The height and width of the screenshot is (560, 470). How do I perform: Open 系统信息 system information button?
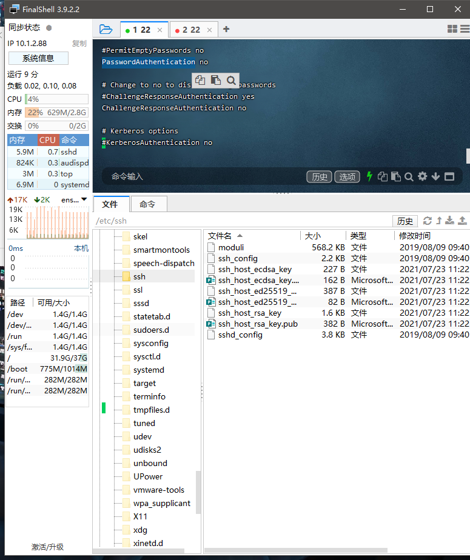click(x=38, y=58)
